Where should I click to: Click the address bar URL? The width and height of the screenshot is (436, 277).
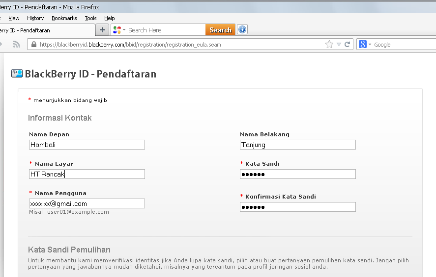click(130, 45)
